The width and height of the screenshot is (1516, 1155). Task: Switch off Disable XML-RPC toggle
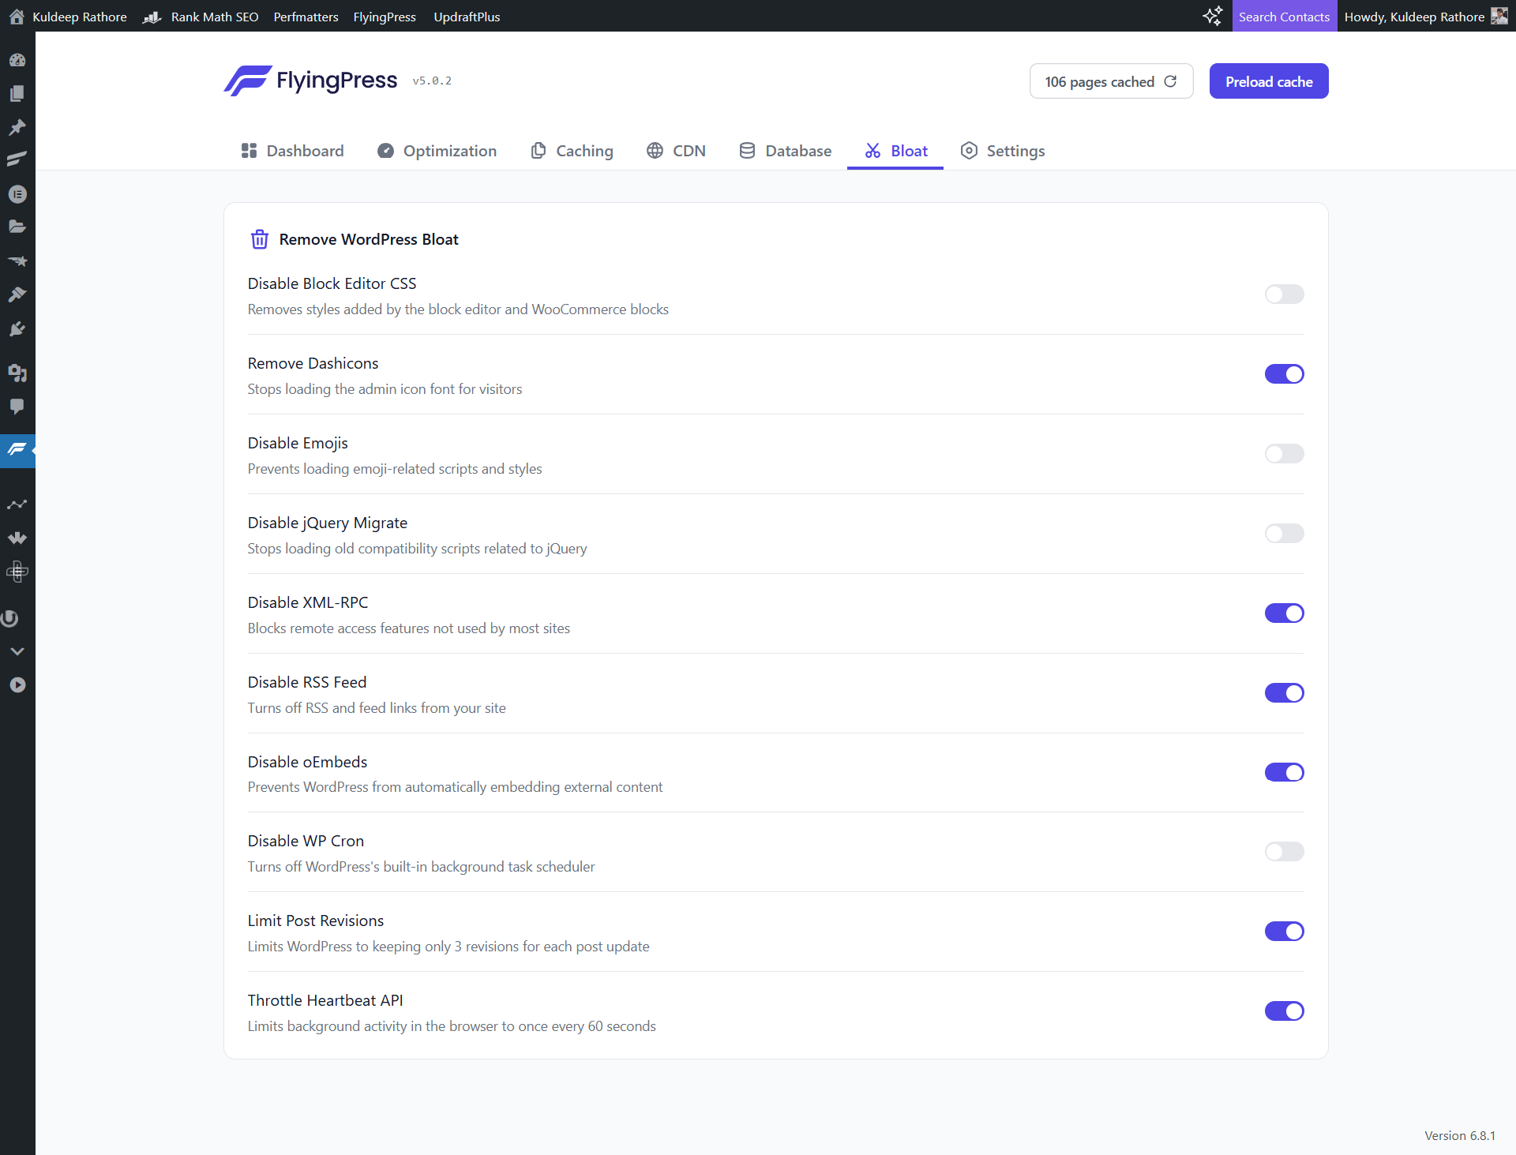tap(1284, 613)
